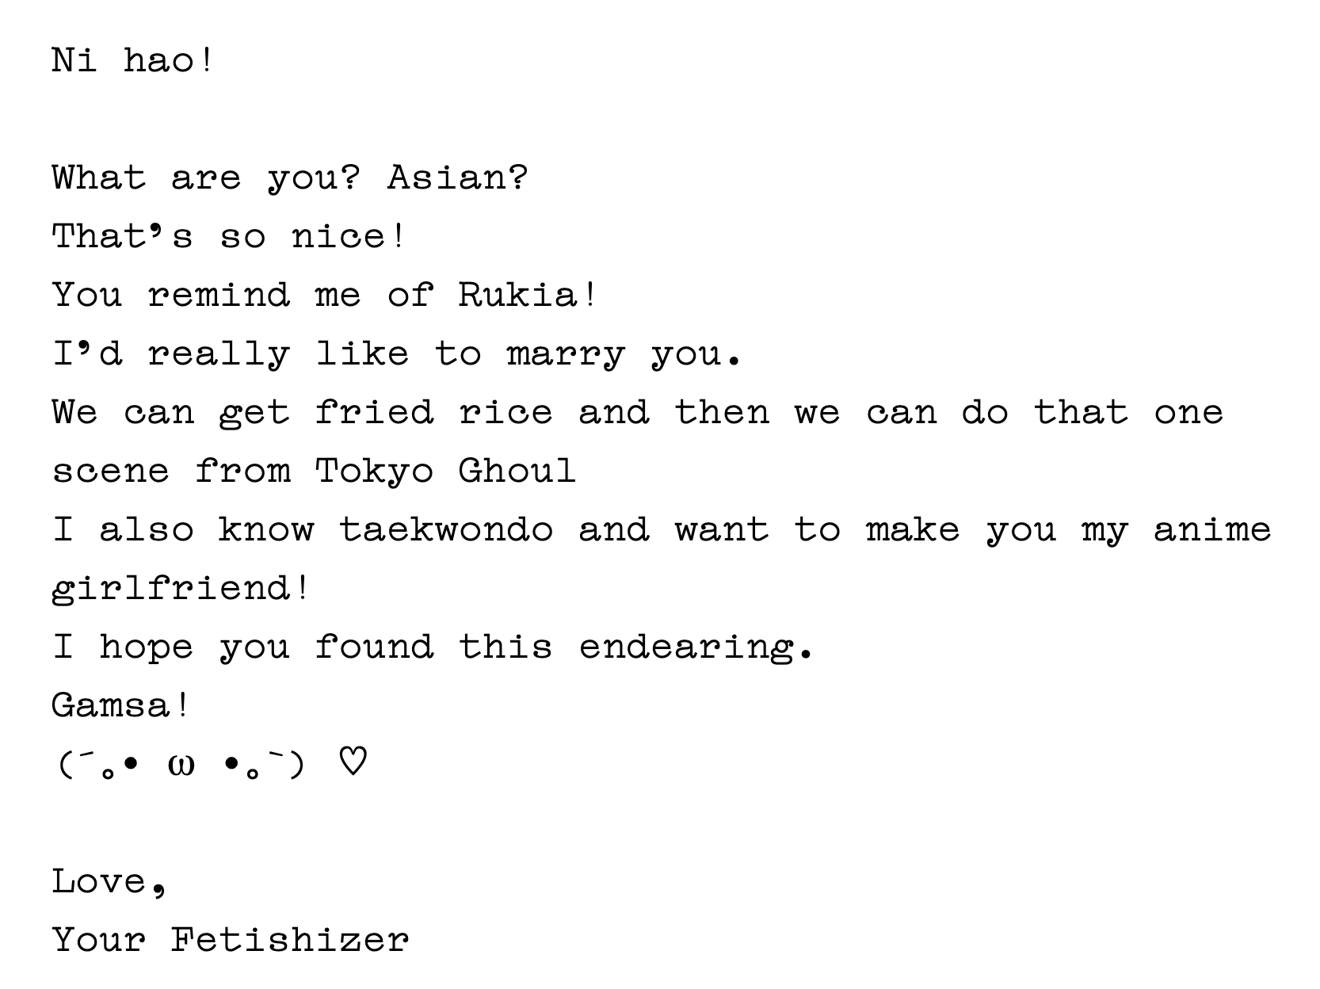Viewport: 1320px width, 989px height.
Task: Click the word "remind" in the text
Action: (x=219, y=295)
